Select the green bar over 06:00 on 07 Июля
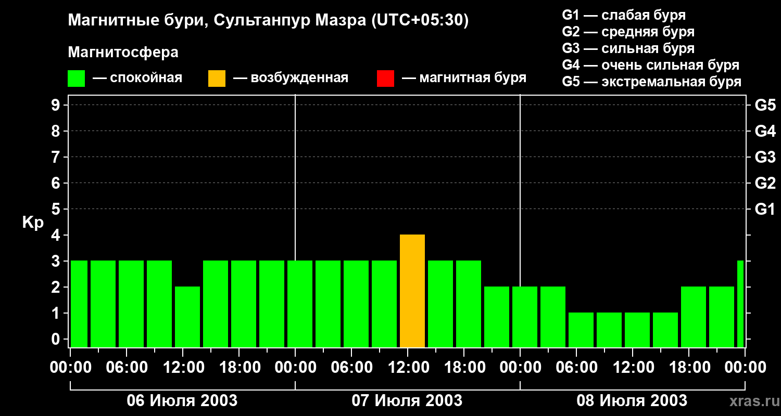This screenshot has height=416, width=781. tap(356, 304)
